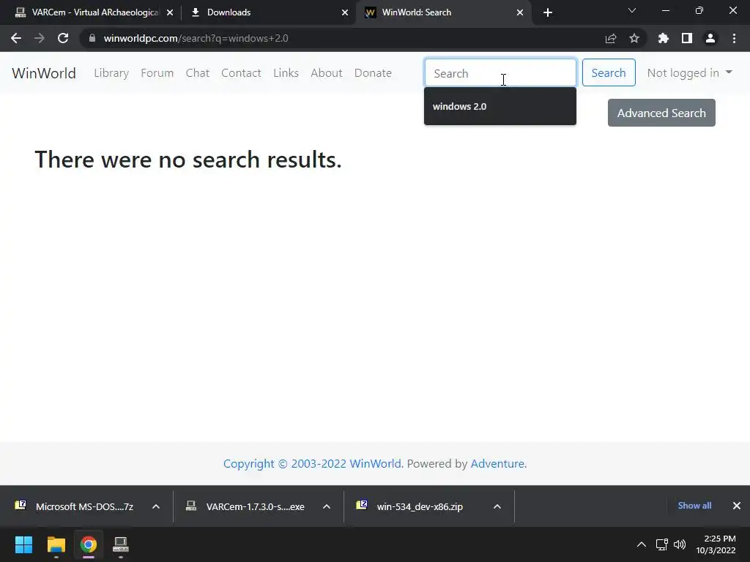Follow the Copyright 2003-2022 WinWorld link
Image resolution: width=750 pixels, height=562 pixels.
[313, 464]
